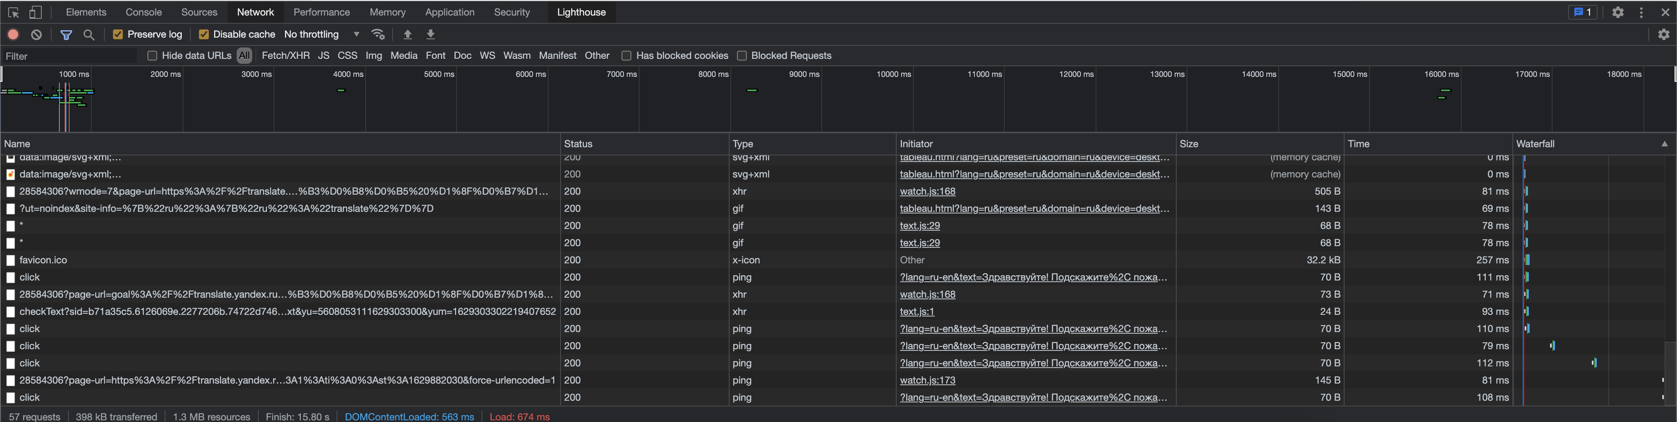Image resolution: width=1677 pixels, height=422 pixels.
Task: Close the DevTools panel
Action: click(1665, 12)
